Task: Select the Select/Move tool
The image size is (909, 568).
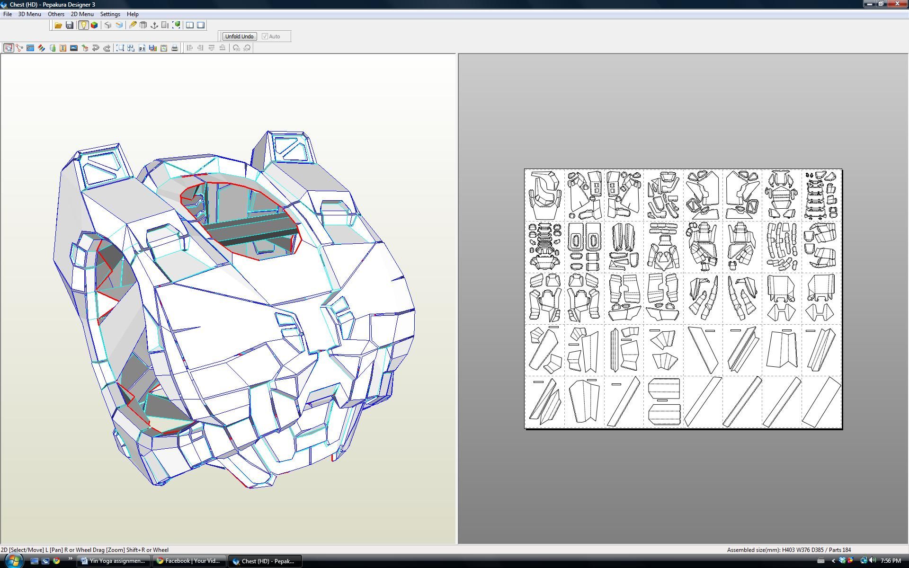Action: point(8,48)
